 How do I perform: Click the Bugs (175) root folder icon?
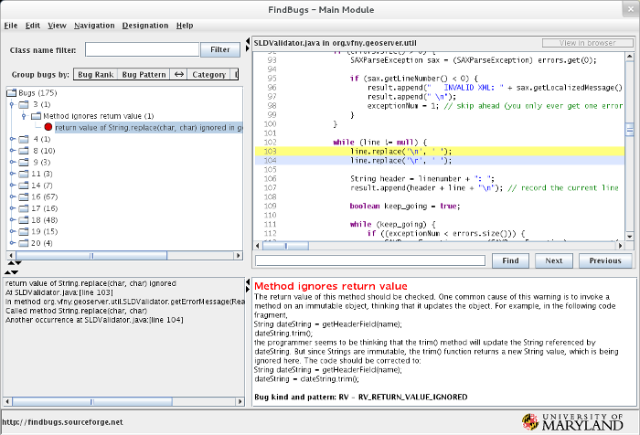point(11,93)
